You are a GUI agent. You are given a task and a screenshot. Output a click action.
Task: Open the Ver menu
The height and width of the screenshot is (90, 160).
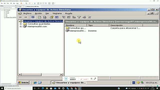[x=47, y=13]
